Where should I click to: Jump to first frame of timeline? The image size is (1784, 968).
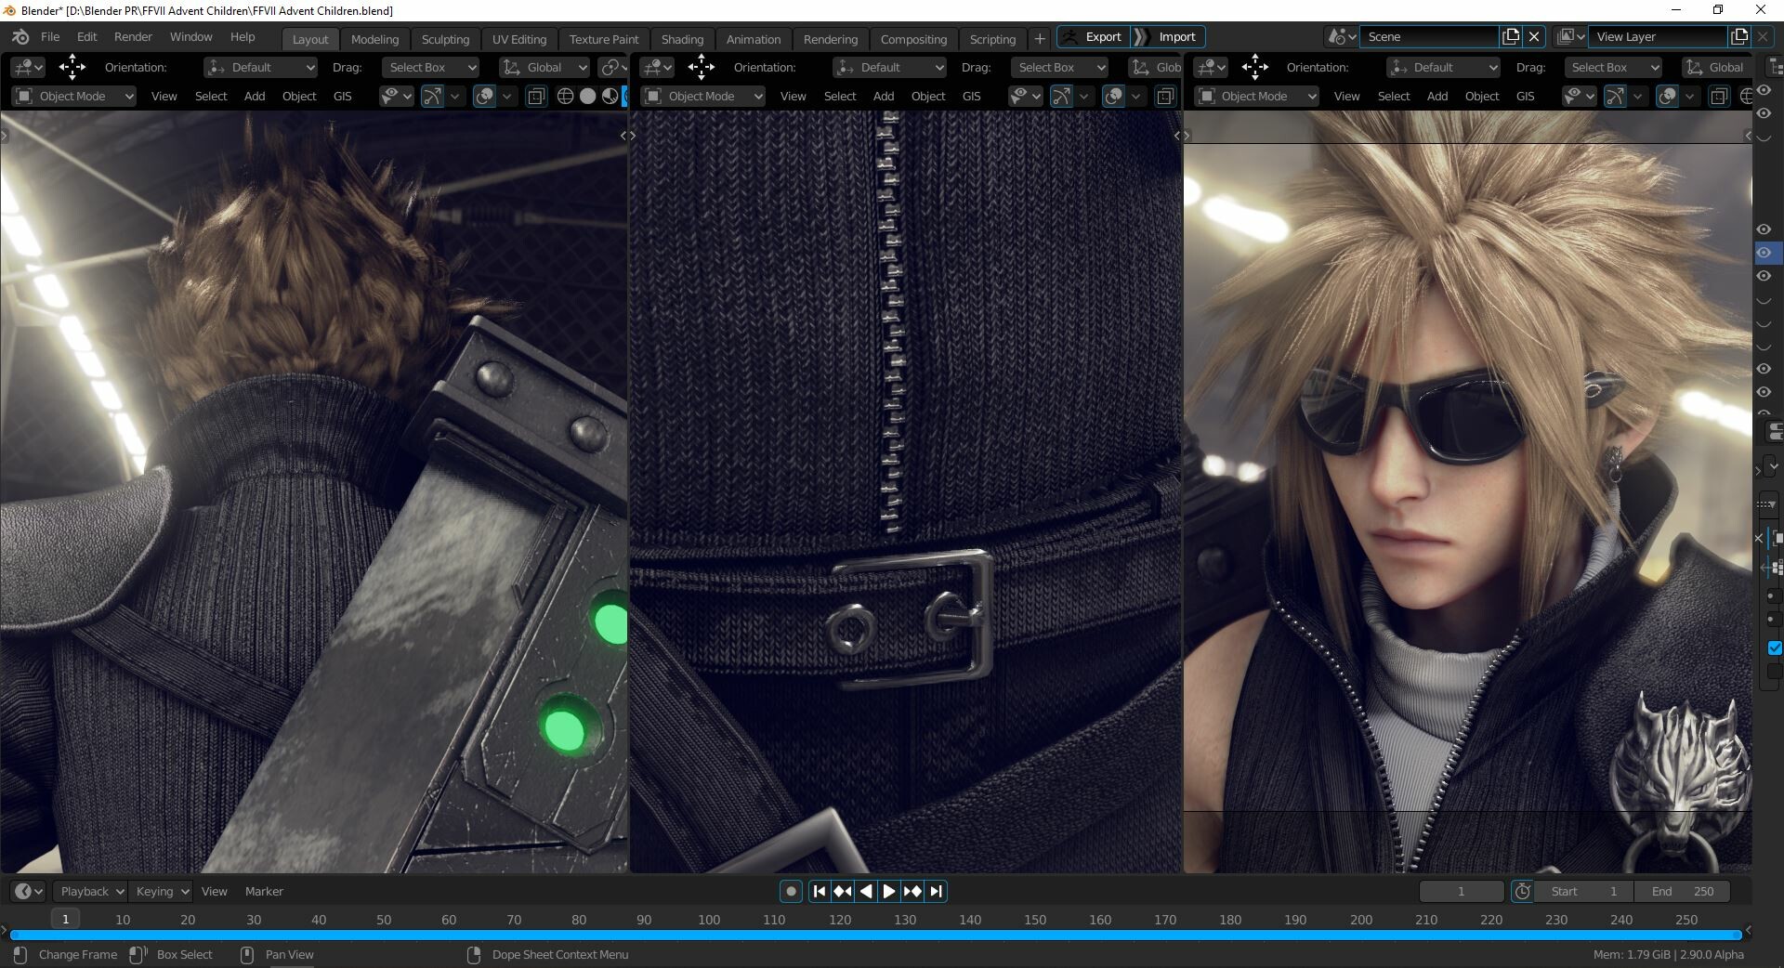(x=820, y=892)
